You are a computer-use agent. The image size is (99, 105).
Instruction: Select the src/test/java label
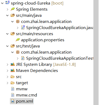pyautogui.click(x=28, y=46)
